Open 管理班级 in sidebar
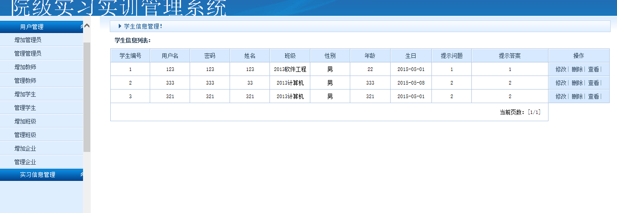This screenshot has height=213, width=617. pos(25,135)
